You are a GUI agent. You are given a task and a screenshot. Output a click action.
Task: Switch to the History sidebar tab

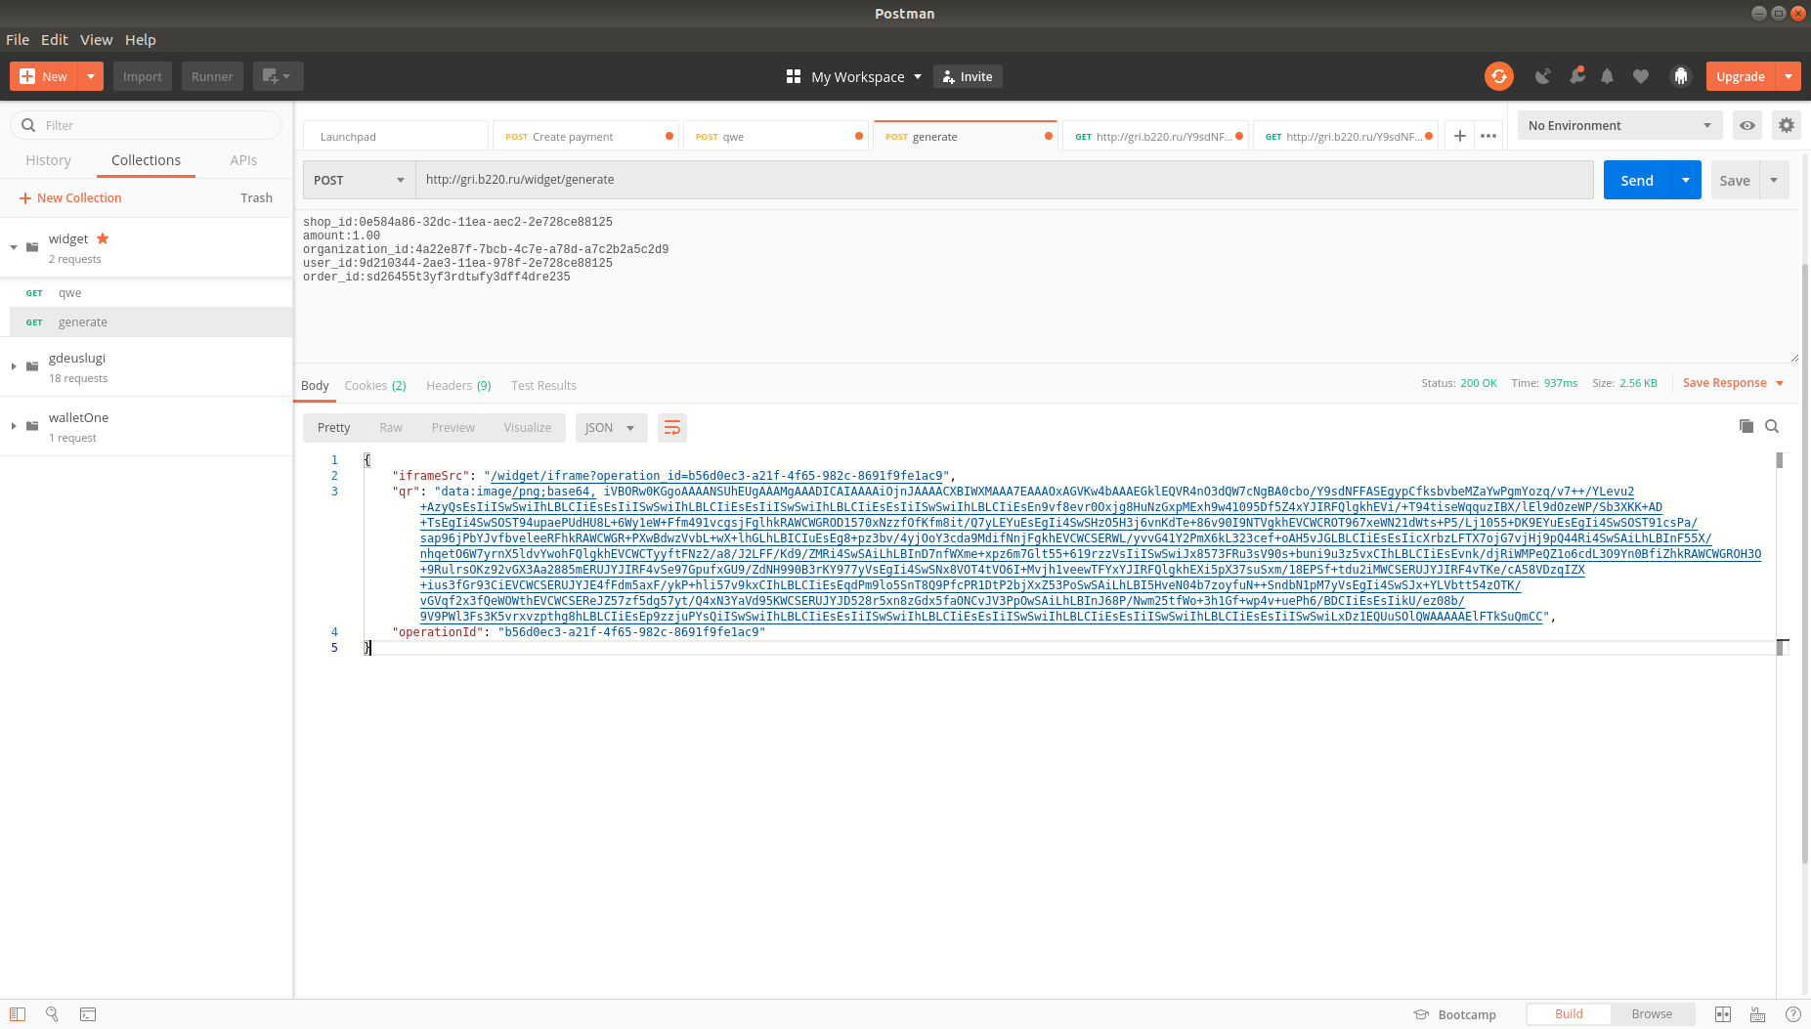pyautogui.click(x=48, y=160)
